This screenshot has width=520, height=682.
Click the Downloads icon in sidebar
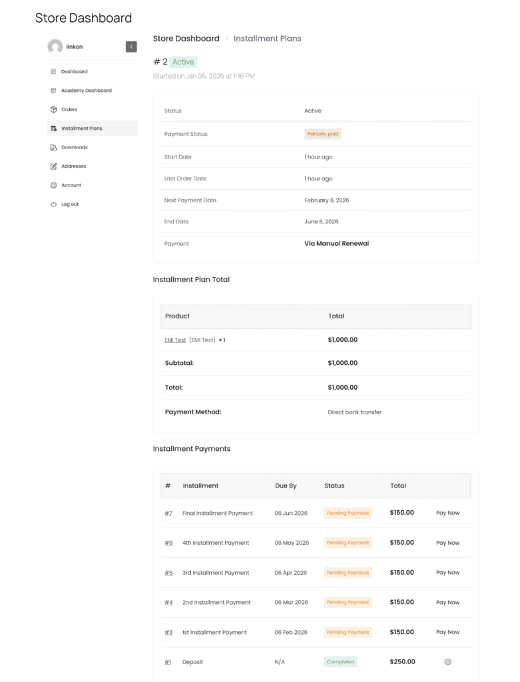[x=53, y=147]
